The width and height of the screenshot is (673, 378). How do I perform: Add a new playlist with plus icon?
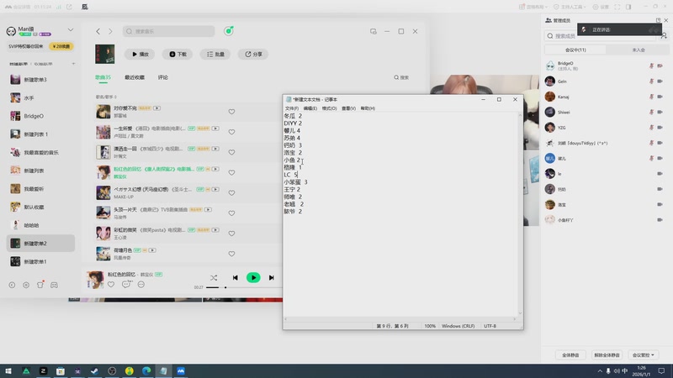tap(73, 64)
